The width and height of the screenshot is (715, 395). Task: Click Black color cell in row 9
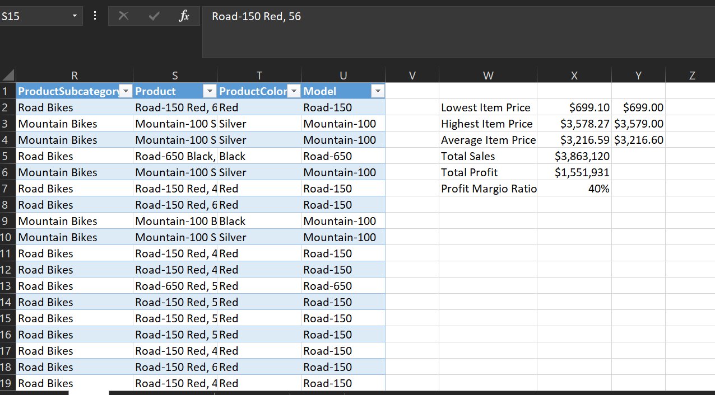tap(259, 221)
